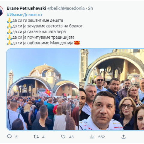
Task: Click the like count 43
Action: pyautogui.click(x=71, y=137)
